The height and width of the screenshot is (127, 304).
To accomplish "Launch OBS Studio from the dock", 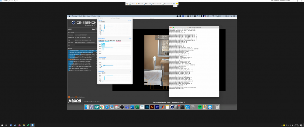I will point(122,107).
